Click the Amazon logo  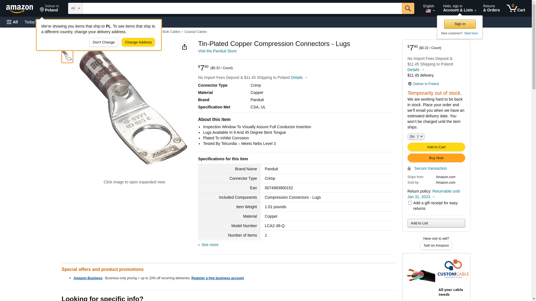(20, 9)
